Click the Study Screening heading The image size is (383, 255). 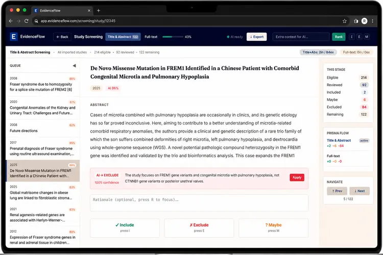coord(88,37)
